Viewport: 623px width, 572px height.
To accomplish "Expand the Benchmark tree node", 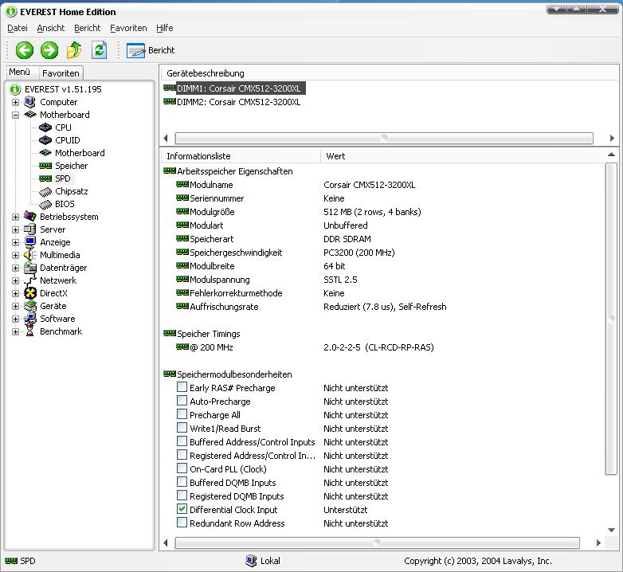I will coord(15,331).
